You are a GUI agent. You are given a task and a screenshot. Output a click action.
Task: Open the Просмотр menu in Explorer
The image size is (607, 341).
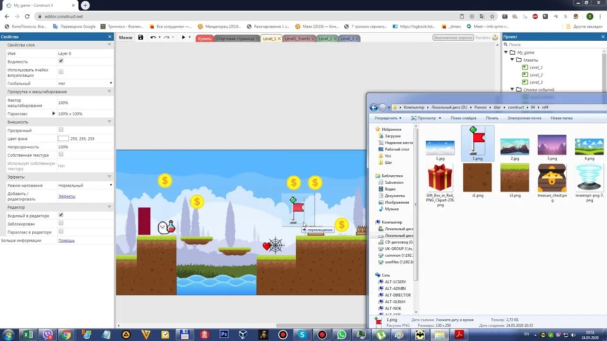coord(426,118)
